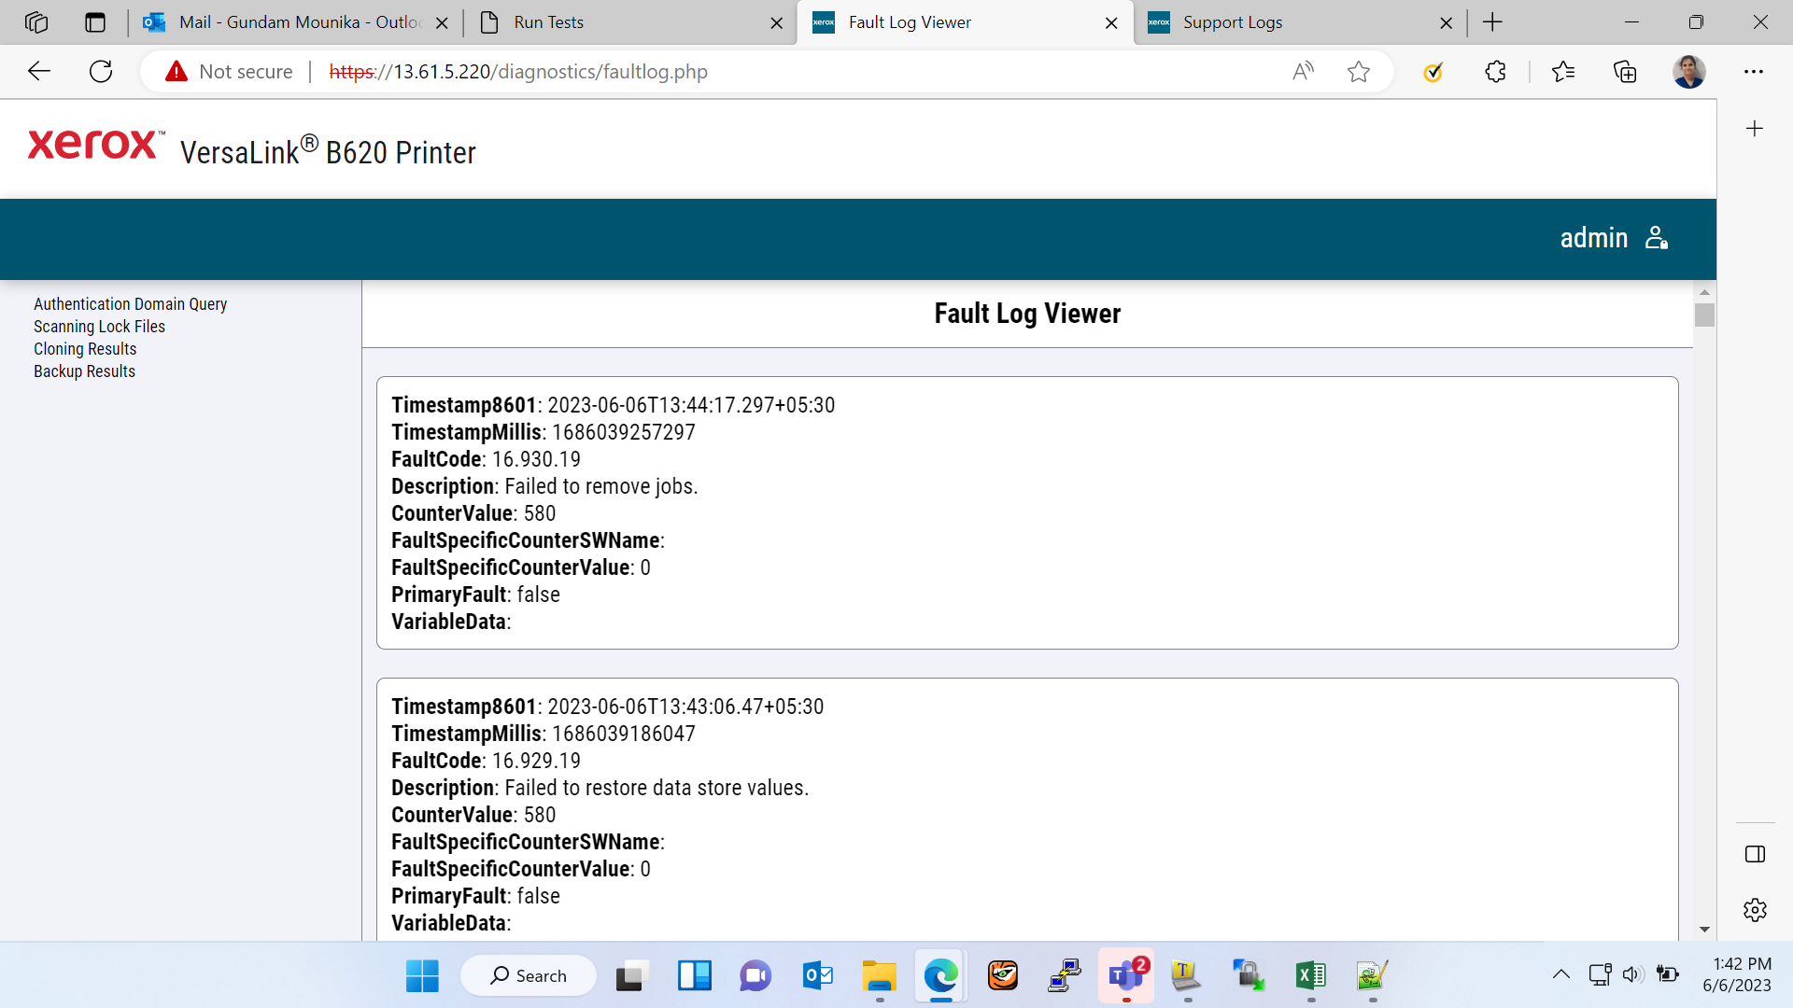
Task: Open Microsoft Teams from the taskbar
Action: [1126, 975]
